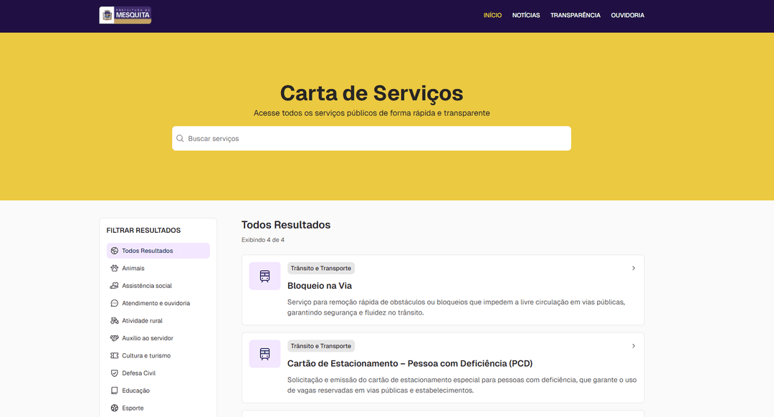Open the Cartão de Estacionamento card via its chevron
The height and width of the screenshot is (417, 774).
tap(634, 345)
